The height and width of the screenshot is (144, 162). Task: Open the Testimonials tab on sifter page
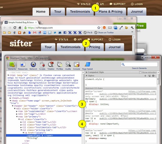pyautogui.click(x=70, y=47)
